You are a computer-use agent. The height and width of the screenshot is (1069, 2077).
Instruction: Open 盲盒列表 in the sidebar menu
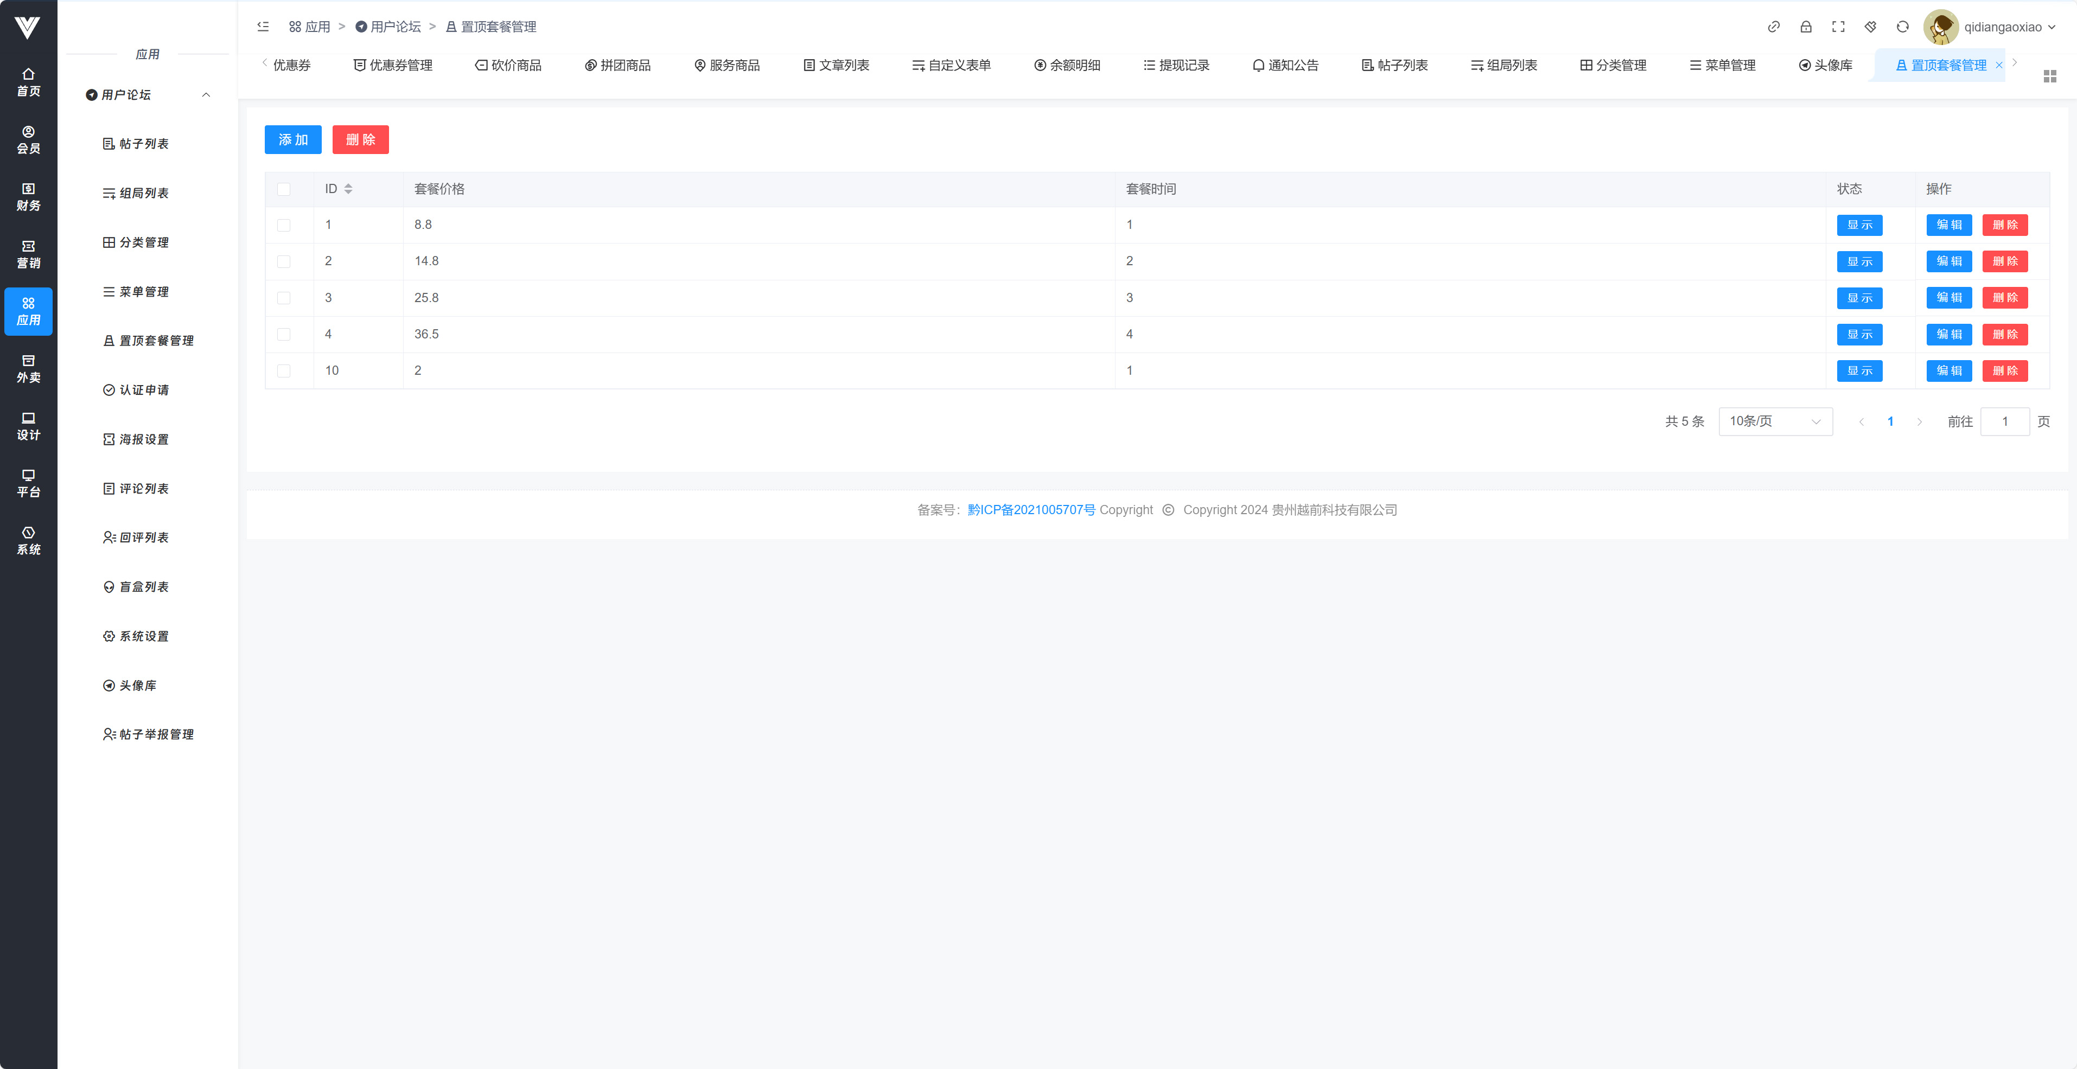click(x=144, y=587)
